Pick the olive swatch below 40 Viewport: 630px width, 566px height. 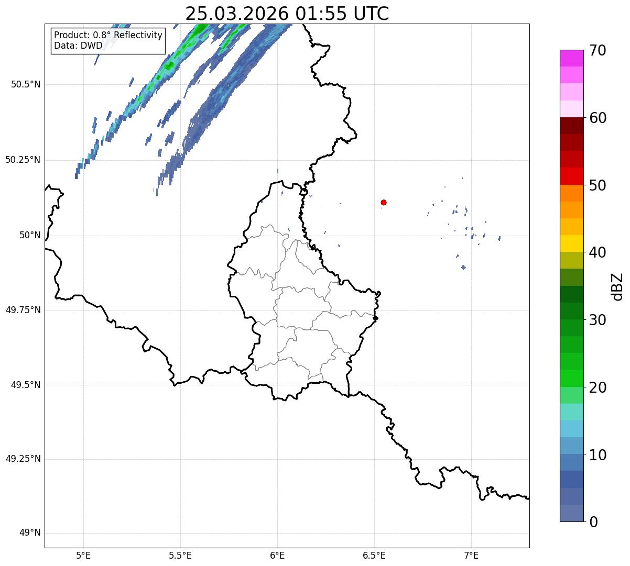click(x=571, y=261)
